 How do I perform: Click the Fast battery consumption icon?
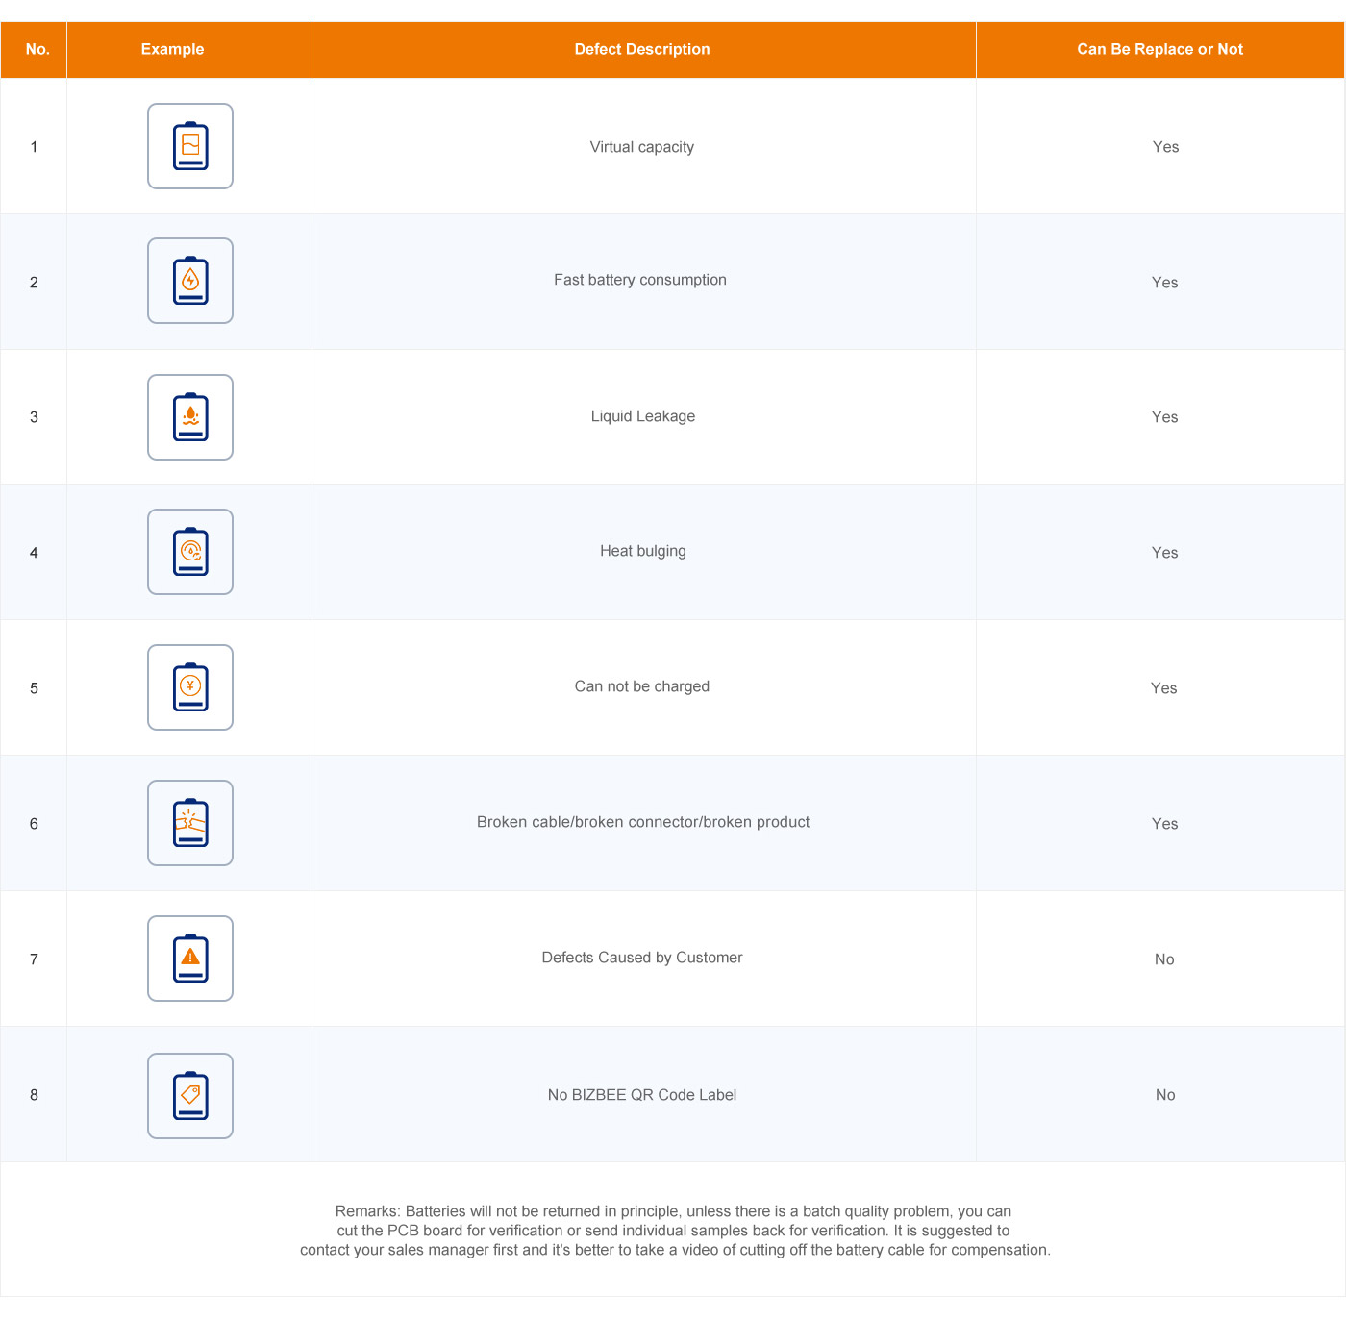[190, 281]
